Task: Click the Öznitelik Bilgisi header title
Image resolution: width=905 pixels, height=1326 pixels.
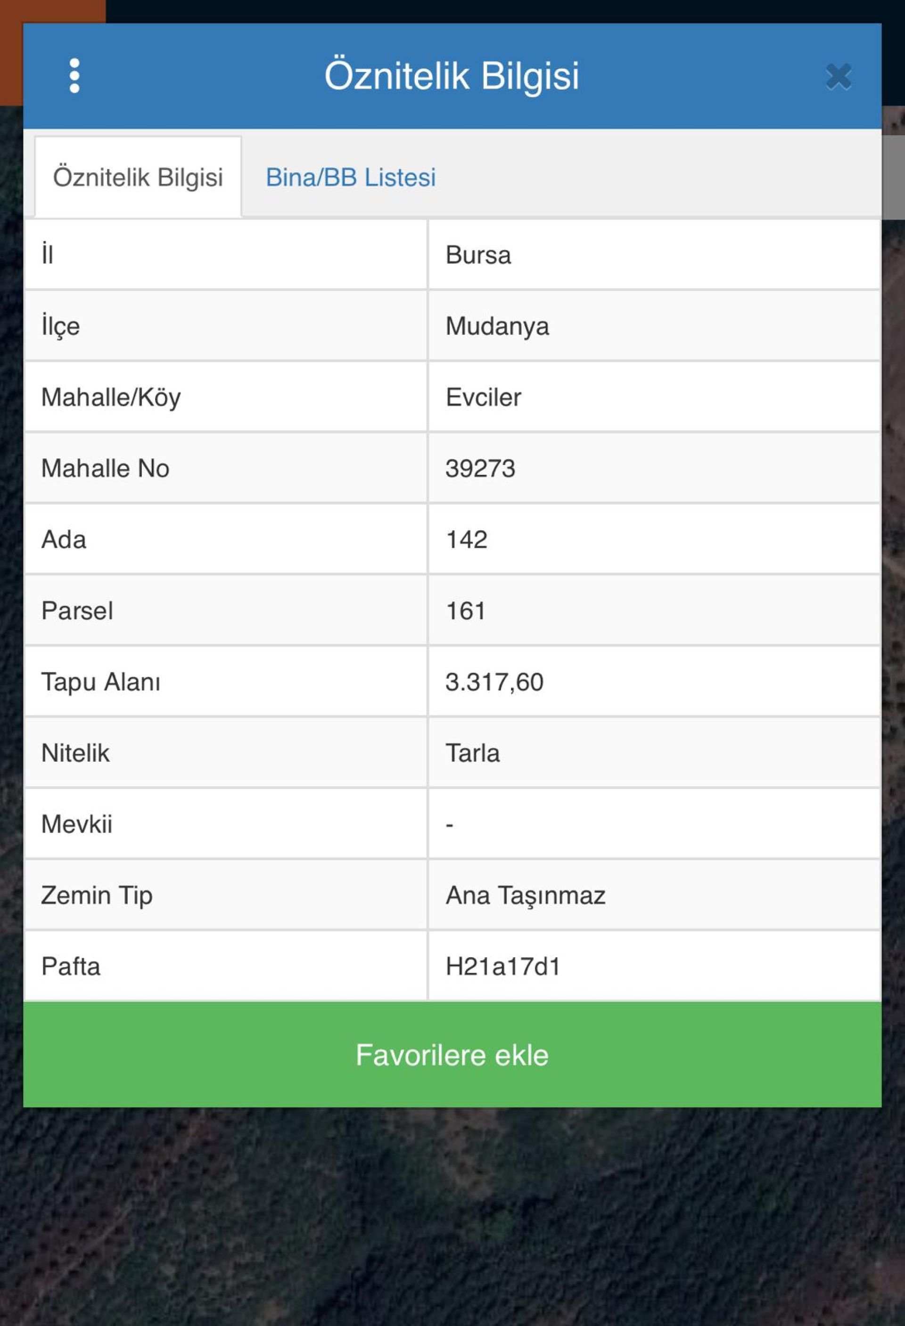Action: pos(452,75)
